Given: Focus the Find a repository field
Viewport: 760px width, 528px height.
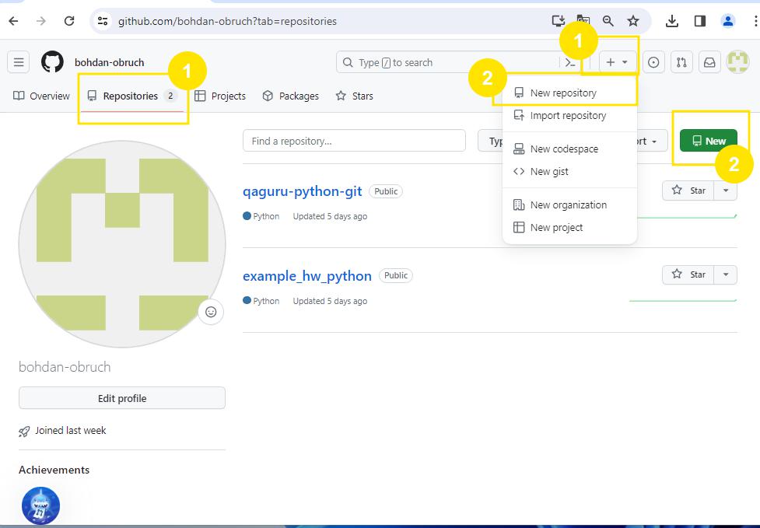Looking at the screenshot, I should (x=354, y=141).
